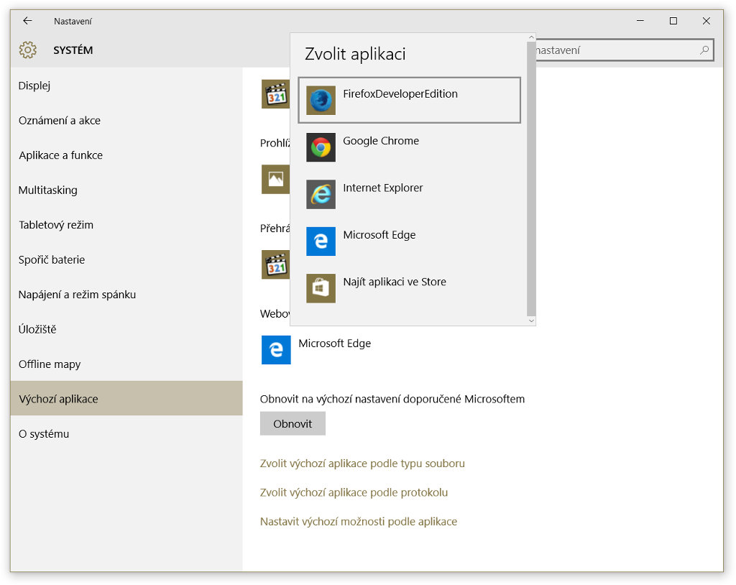Image resolution: width=736 pixels, height=585 pixels.
Task: Choose FirefoxDeveloperEdition as default app
Action: tap(409, 100)
